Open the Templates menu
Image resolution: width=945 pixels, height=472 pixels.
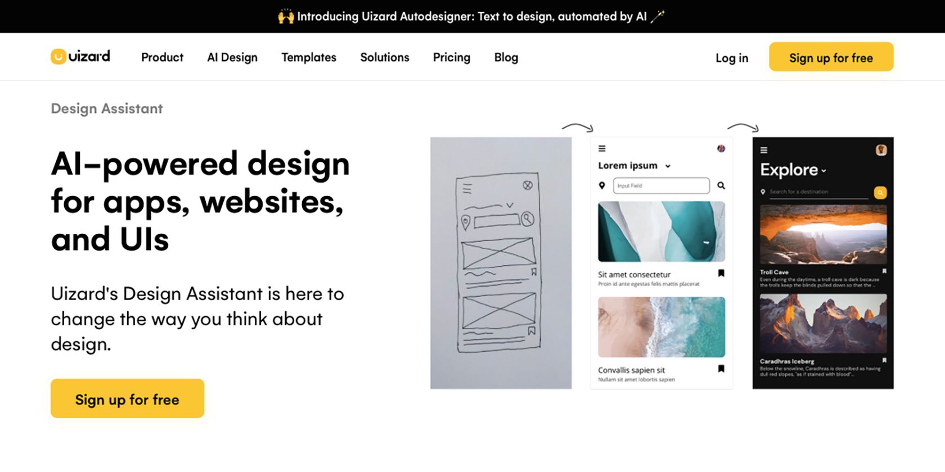309,57
